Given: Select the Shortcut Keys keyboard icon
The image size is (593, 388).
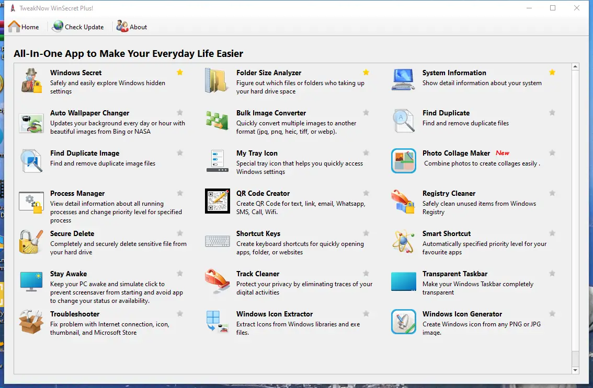Looking at the screenshot, I should click(x=218, y=241).
